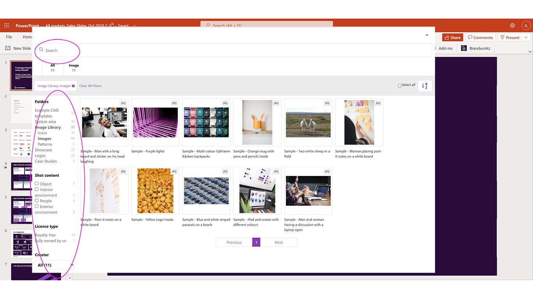Select the Woman placing post-it notes image
Screen dimensions: 533x299
coord(359,122)
